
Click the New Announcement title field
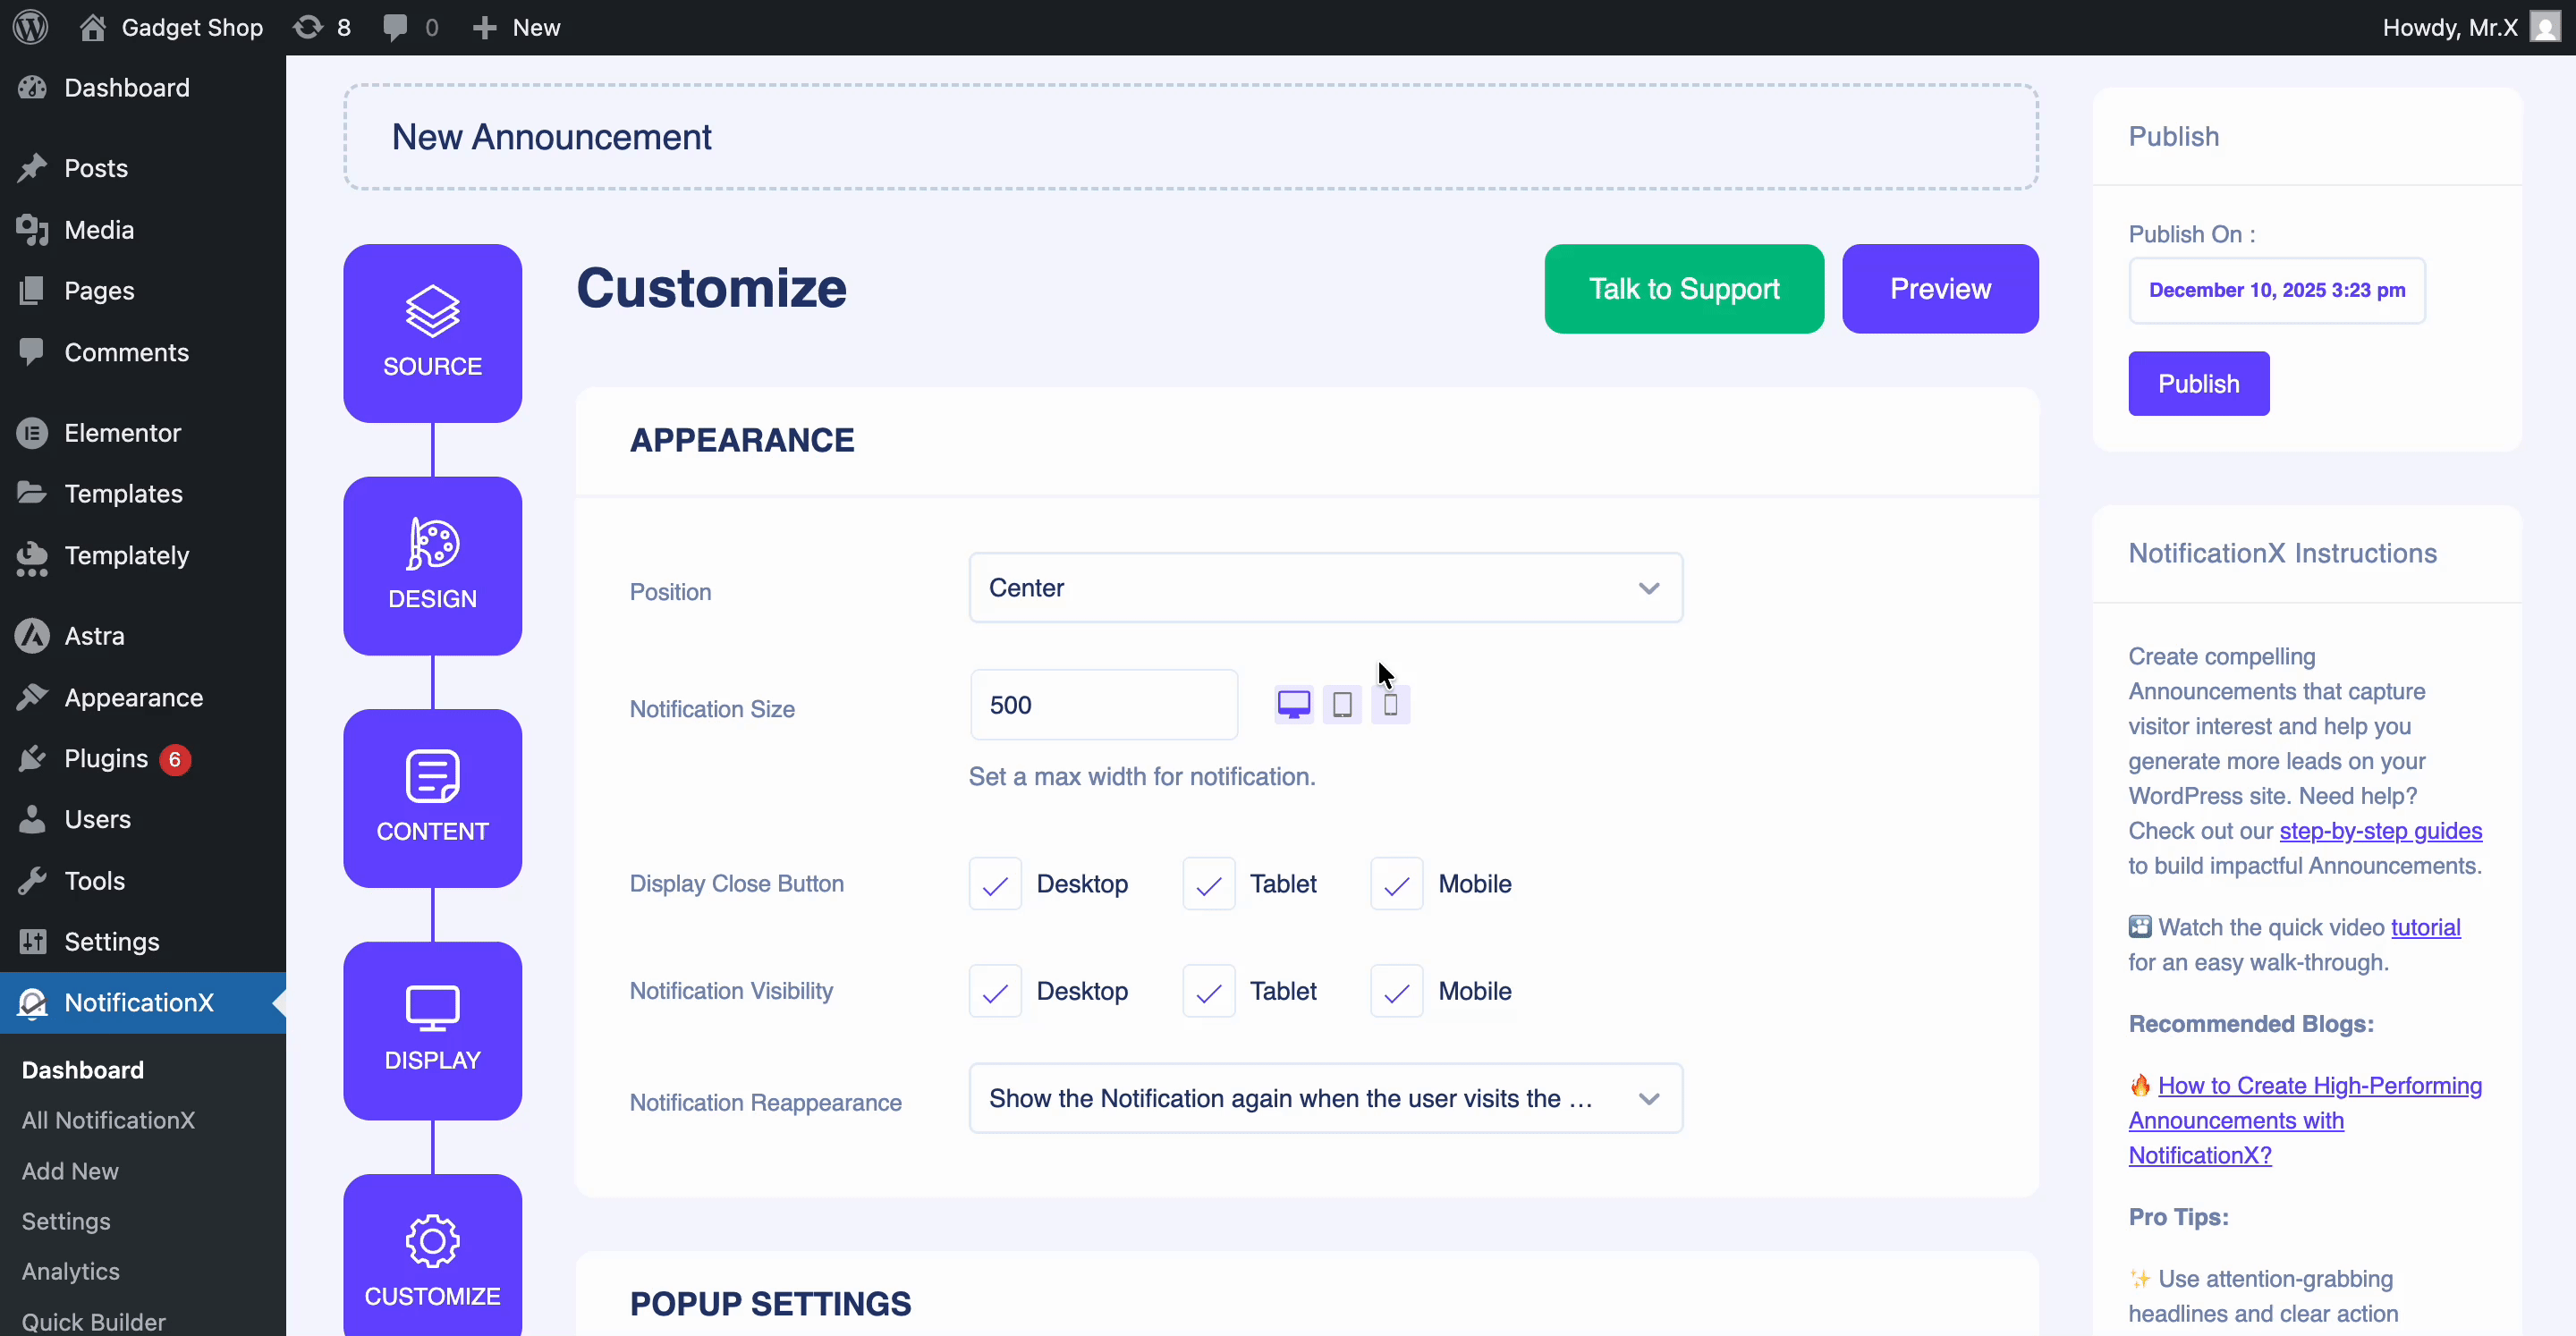[x=1190, y=137]
